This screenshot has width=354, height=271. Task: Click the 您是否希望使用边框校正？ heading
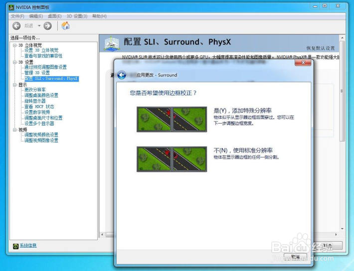(x=163, y=93)
